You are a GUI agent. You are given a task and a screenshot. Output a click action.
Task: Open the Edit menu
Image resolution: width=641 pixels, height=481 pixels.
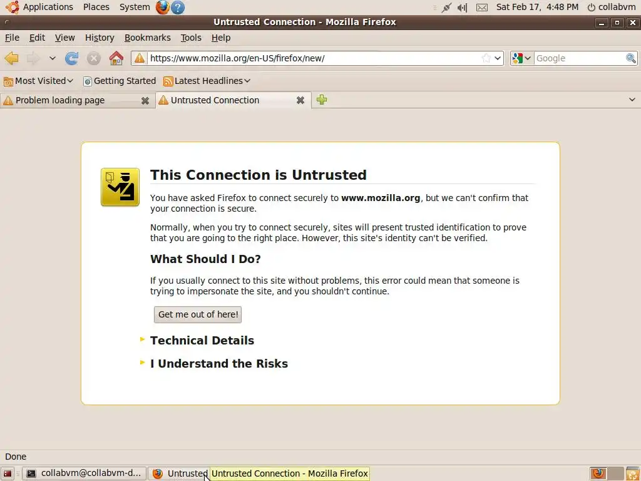click(37, 38)
